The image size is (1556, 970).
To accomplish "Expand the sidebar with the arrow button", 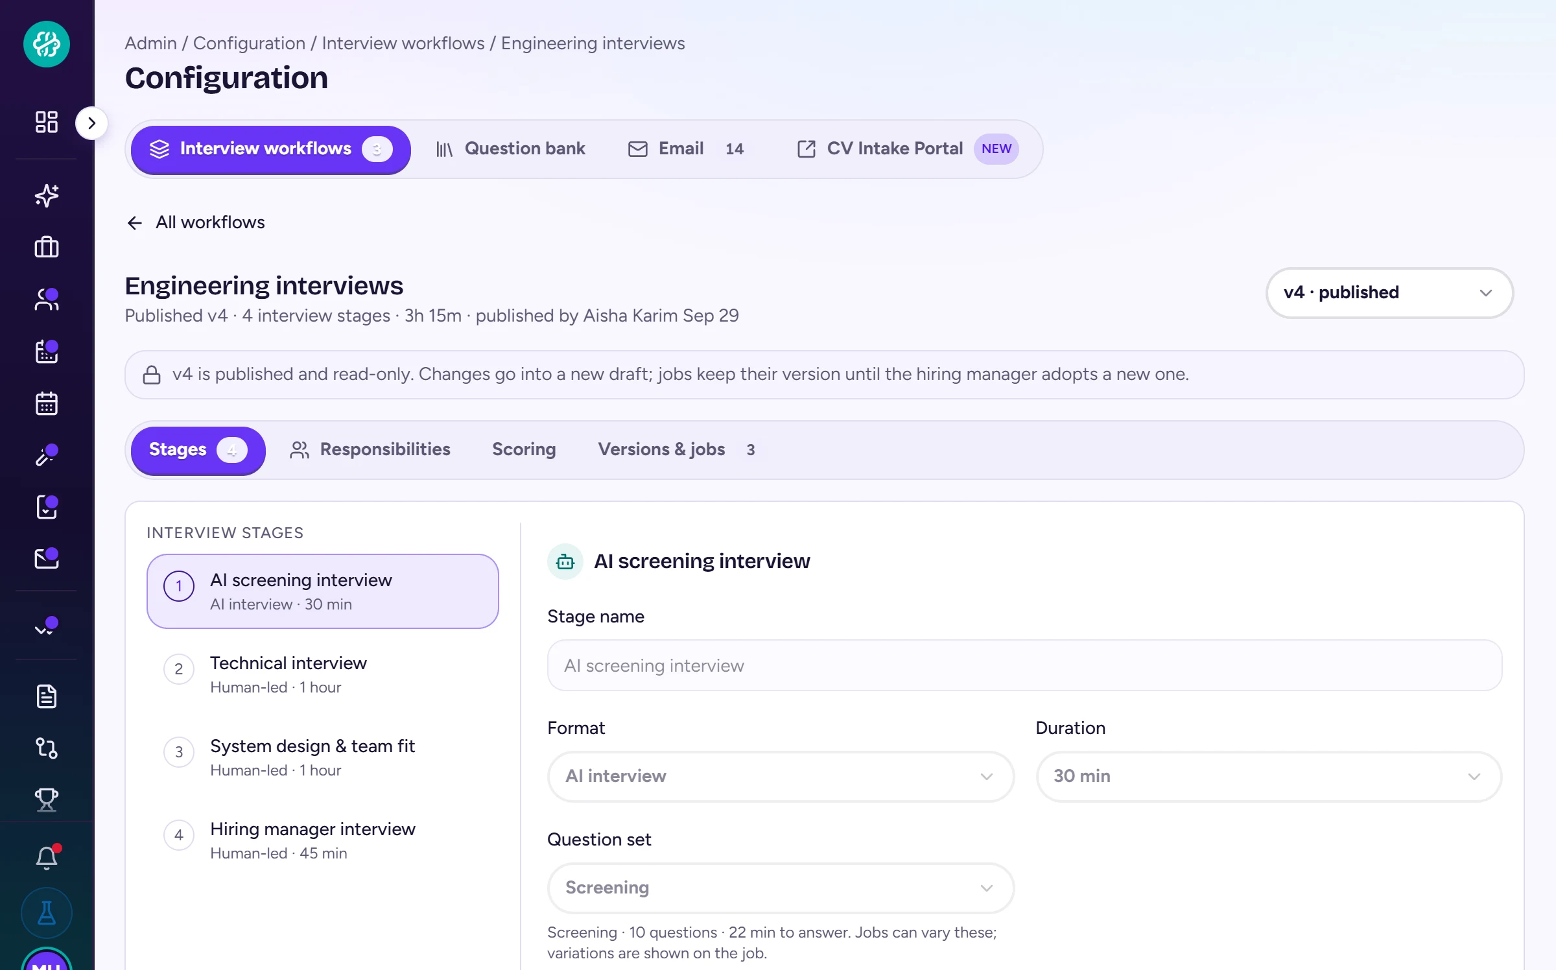I will tap(91, 123).
